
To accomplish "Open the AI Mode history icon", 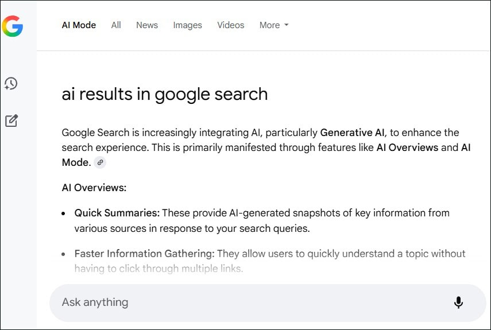I will pyautogui.click(x=11, y=84).
